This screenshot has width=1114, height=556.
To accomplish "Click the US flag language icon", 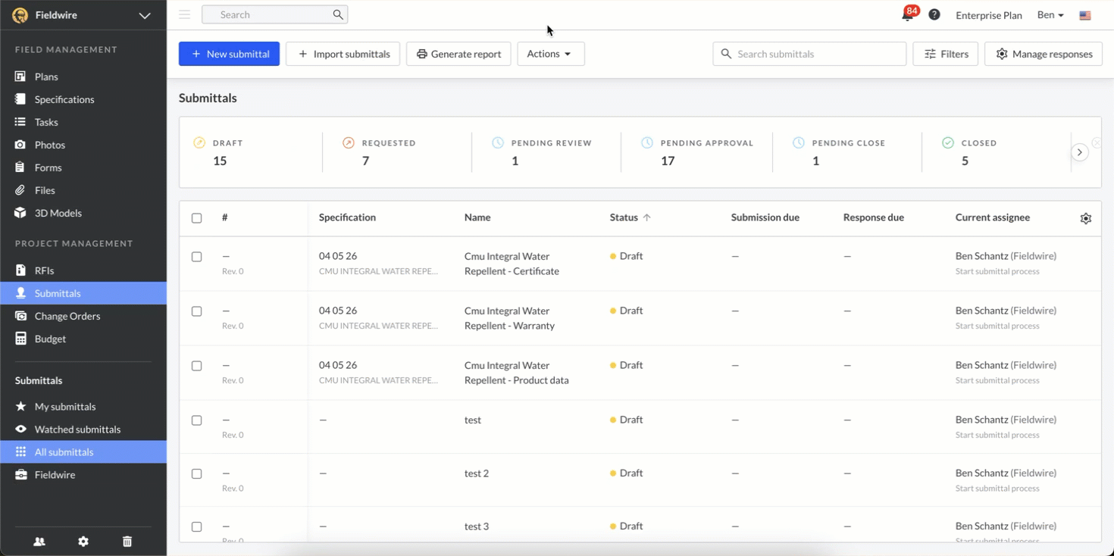I will point(1085,15).
